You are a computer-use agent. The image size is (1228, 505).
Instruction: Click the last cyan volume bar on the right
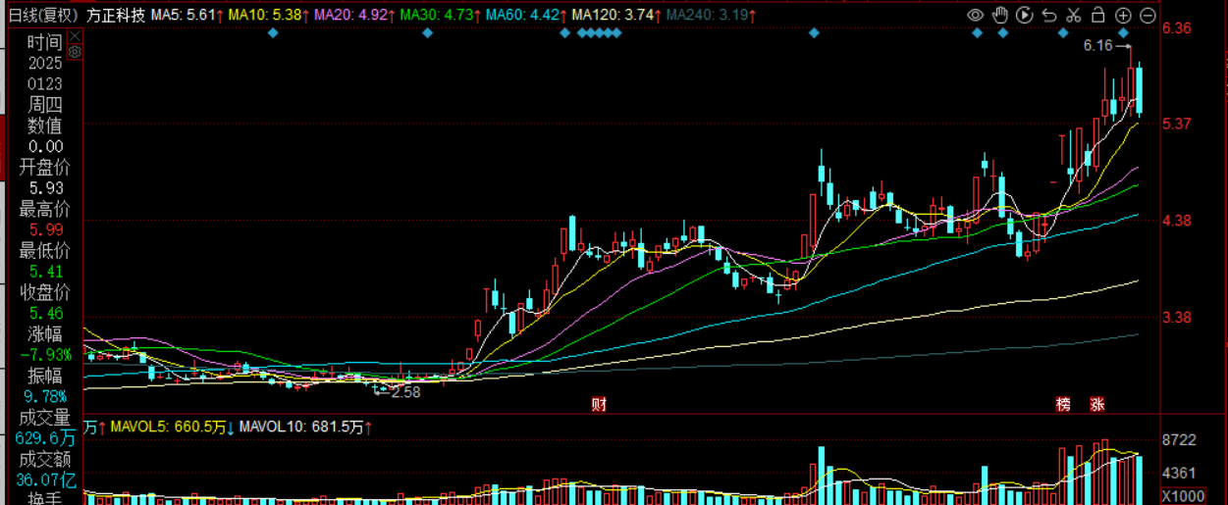(1140, 480)
